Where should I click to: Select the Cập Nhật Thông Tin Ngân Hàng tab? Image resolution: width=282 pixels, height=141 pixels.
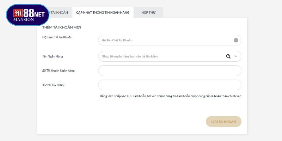103,13
